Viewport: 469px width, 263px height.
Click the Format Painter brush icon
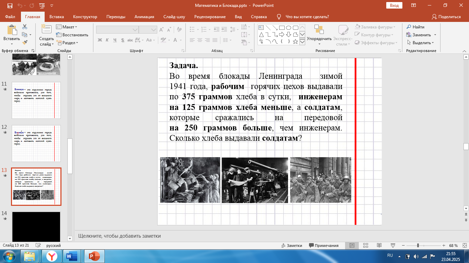point(25,42)
